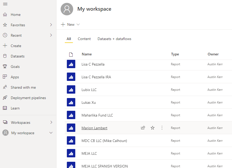Image resolution: width=232 pixels, height=168 pixels.
Task: Open the MEJA LLC report
Action: (89, 153)
